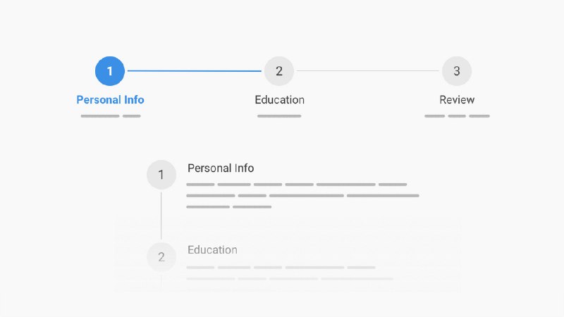Screen dimensions: 564x317
Task: Click gray connector line between steps 2 and 3
Action: click(367, 71)
